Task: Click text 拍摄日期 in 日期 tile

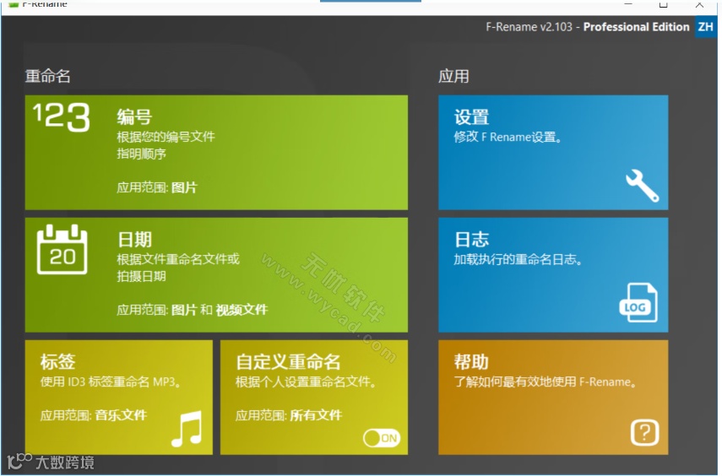Action: pos(141,276)
